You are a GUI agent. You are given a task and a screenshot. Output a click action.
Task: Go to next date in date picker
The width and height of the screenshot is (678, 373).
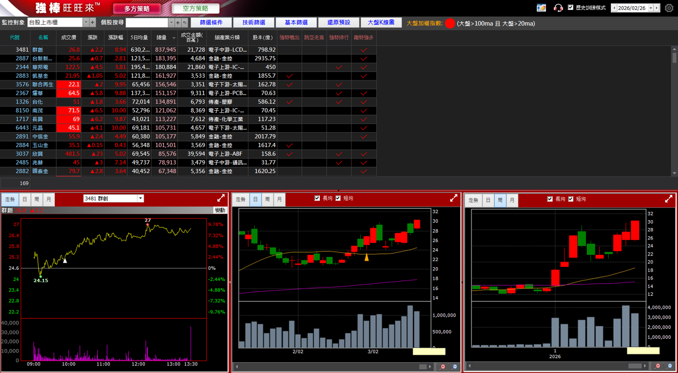tap(657, 8)
